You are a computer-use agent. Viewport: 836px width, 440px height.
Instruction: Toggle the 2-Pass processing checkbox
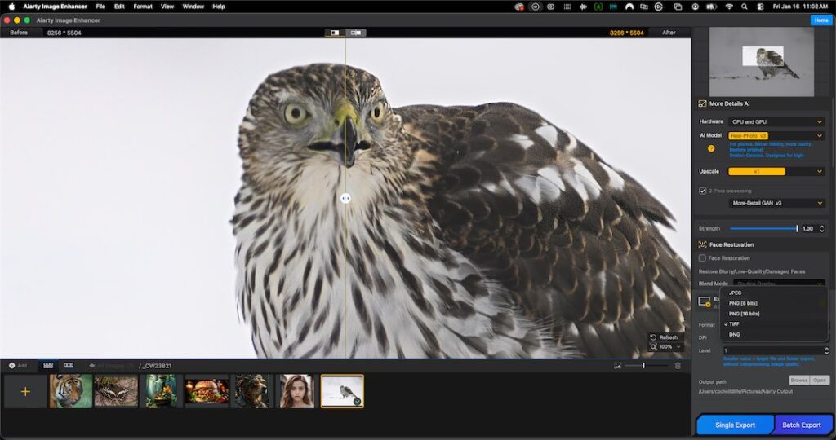703,191
